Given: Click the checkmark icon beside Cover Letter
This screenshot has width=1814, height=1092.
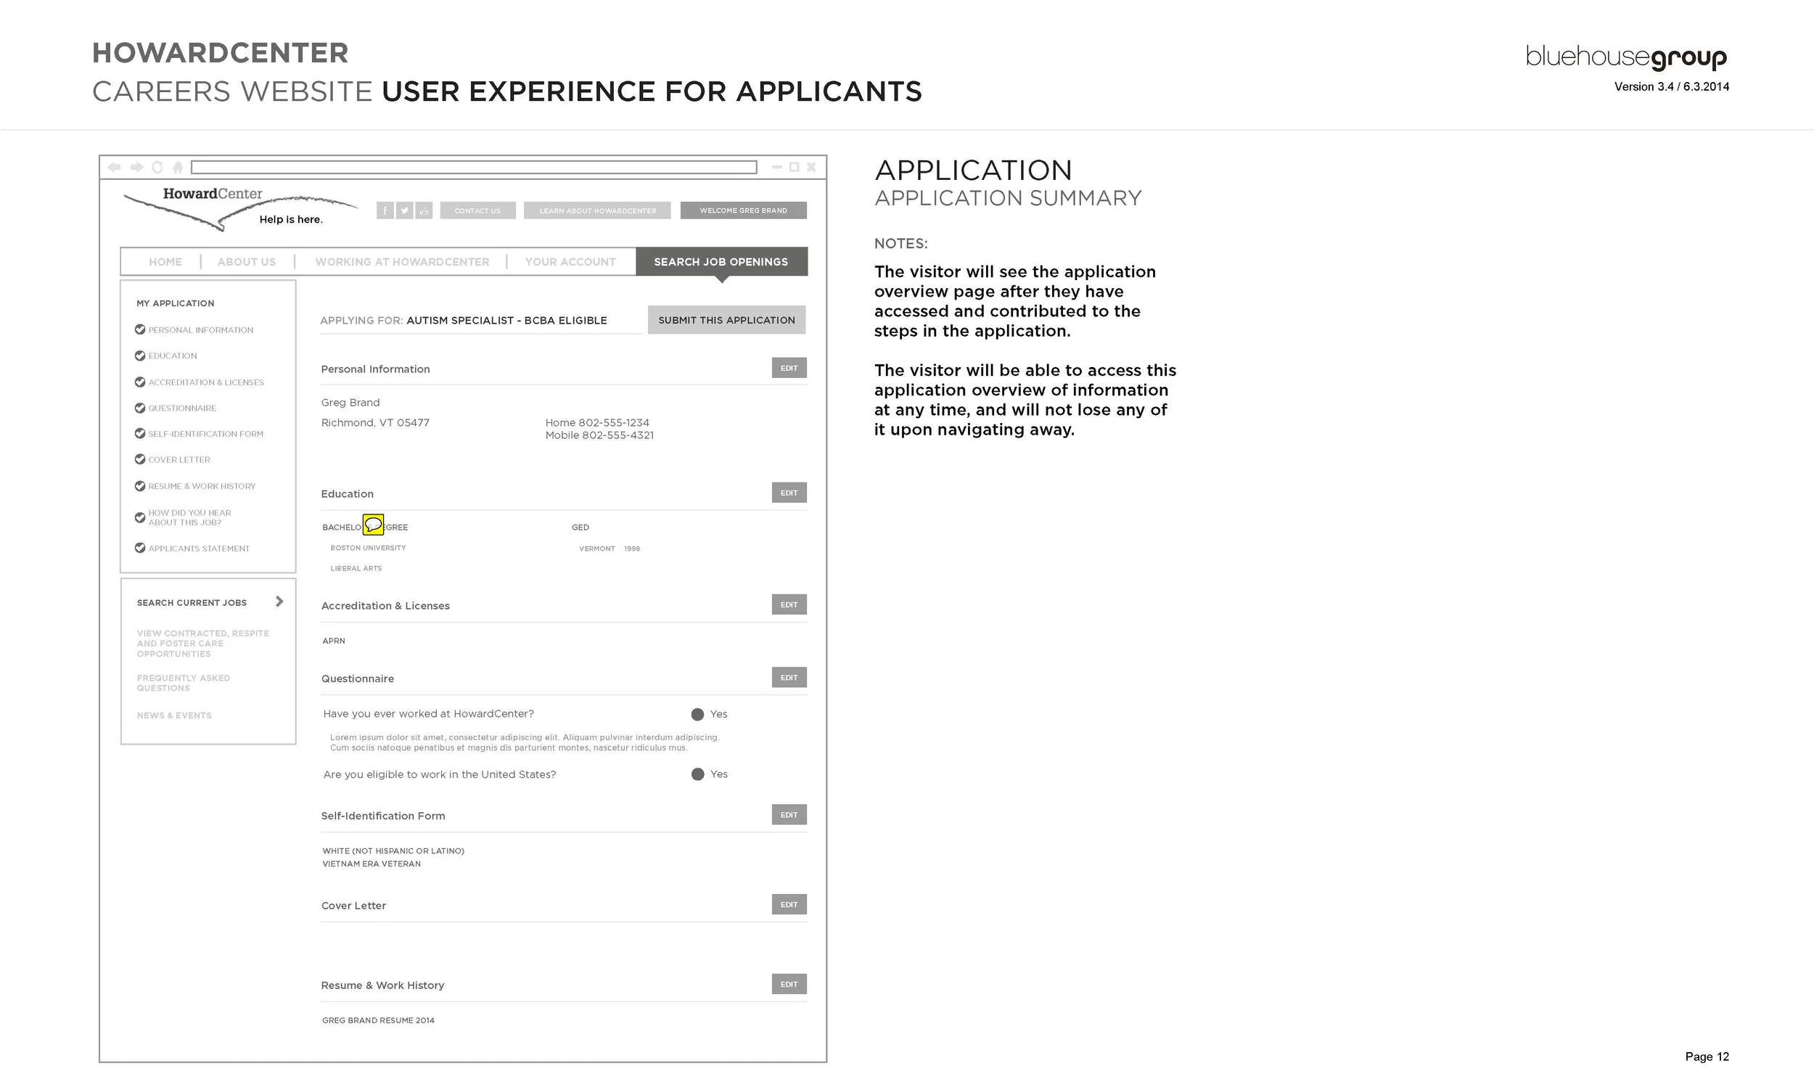Looking at the screenshot, I should (140, 459).
